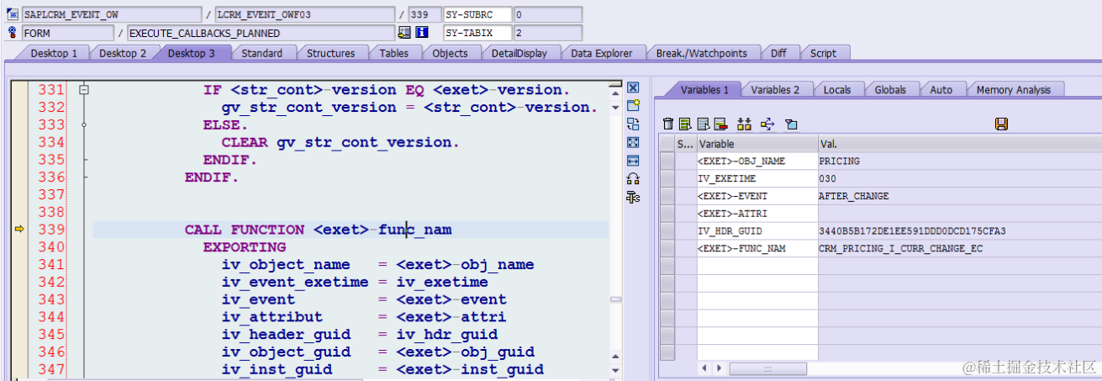This screenshot has width=1102, height=381.
Task: Switch to the Variables 2 tab
Action: 776,90
